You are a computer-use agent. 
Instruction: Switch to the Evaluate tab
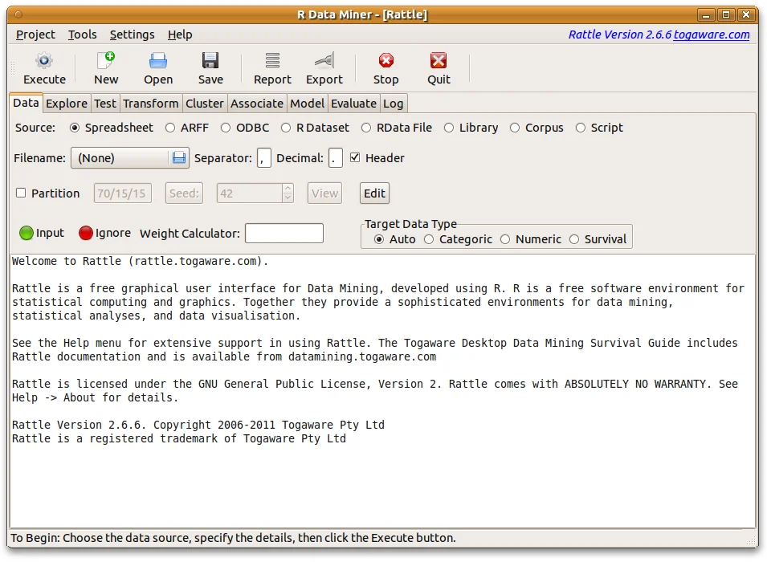(x=353, y=104)
